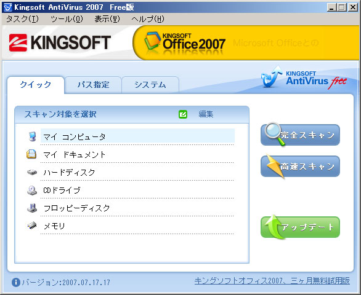Click the blue version info icon

tap(16, 282)
